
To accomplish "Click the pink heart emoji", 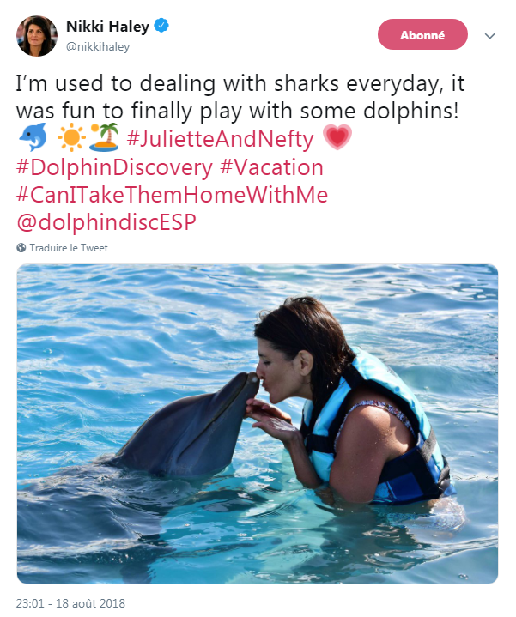I will pos(336,138).
